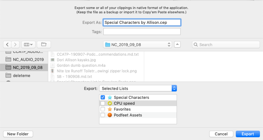Click the yellow ring CPU speed icon
Image resolution: width=263 pixels, height=140 pixels.
point(110,103)
